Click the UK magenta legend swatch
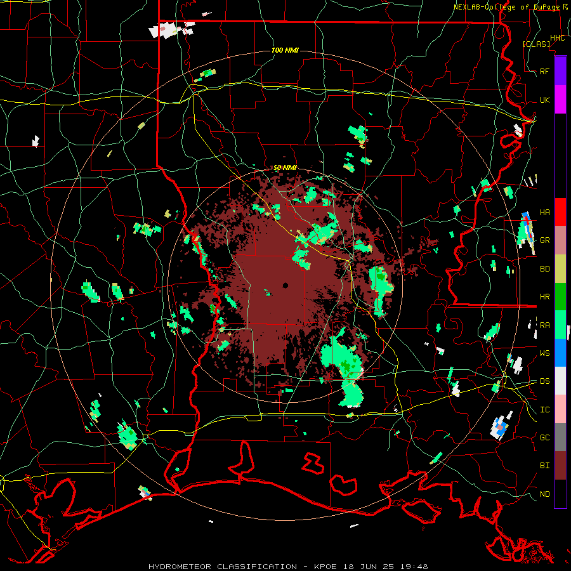 point(560,100)
